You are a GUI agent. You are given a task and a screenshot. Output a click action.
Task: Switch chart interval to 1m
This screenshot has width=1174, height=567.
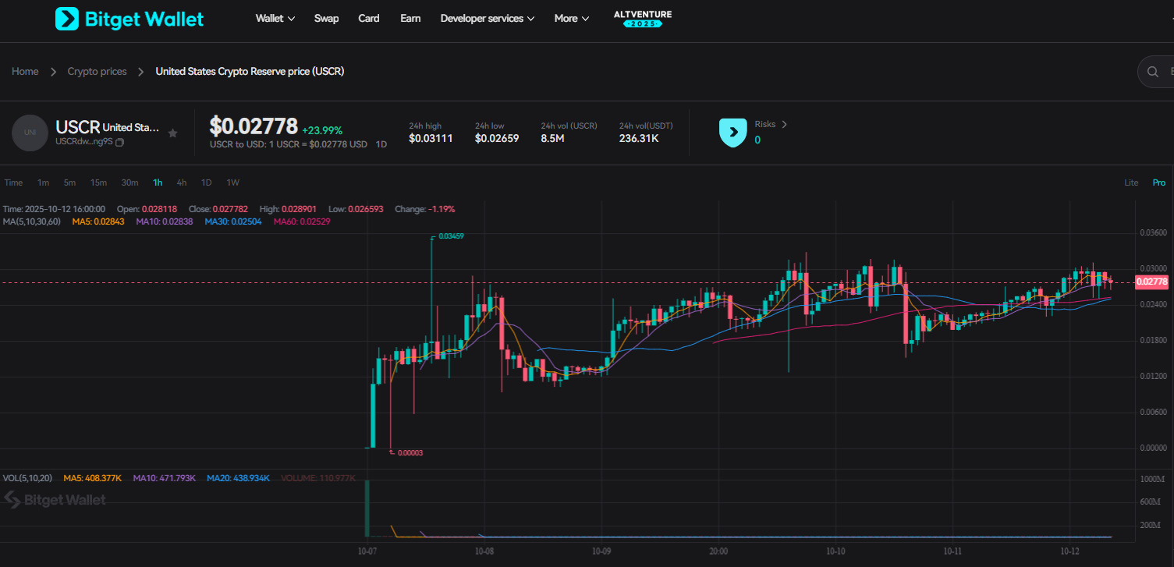pos(44,183)
